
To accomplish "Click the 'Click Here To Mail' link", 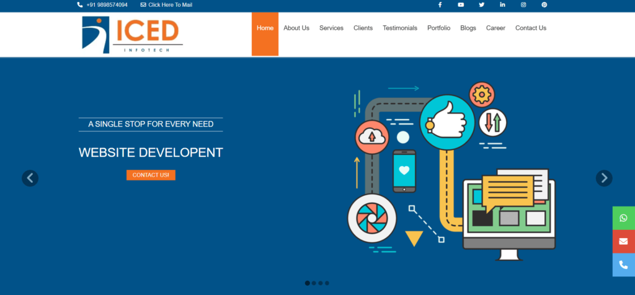I will 166,5.
